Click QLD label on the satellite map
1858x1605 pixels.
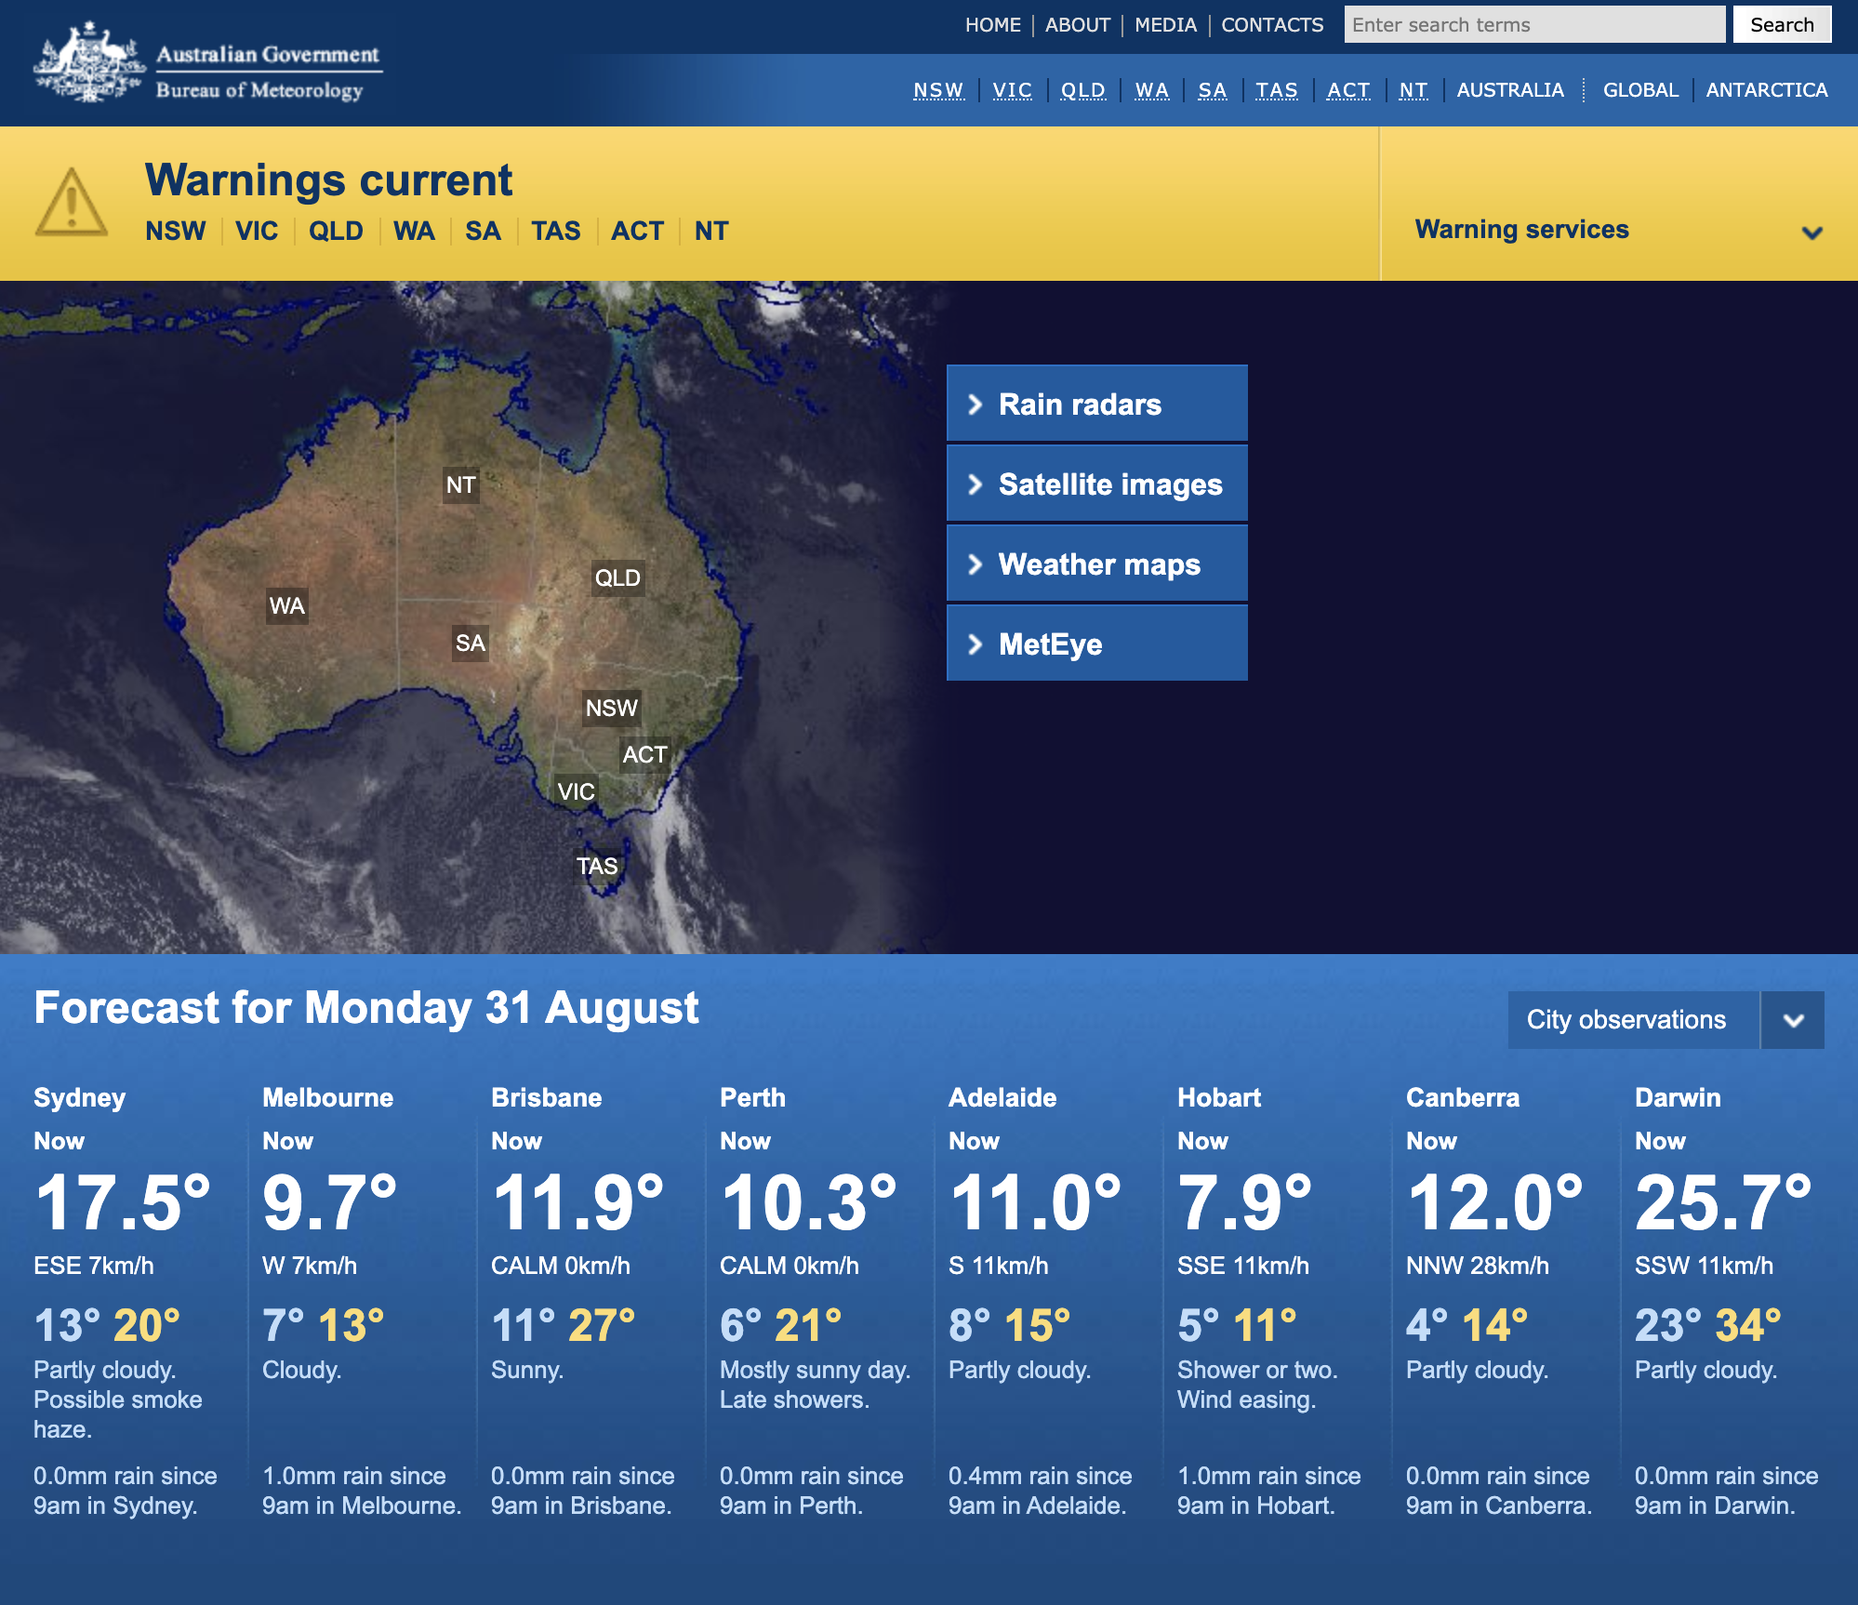[x=617, y=577]
